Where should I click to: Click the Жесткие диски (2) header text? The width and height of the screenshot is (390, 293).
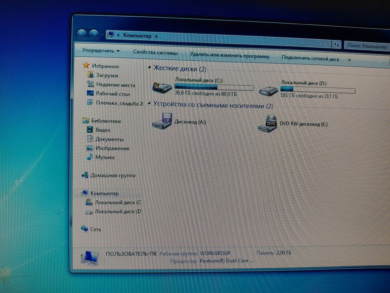tap(180, 69)
